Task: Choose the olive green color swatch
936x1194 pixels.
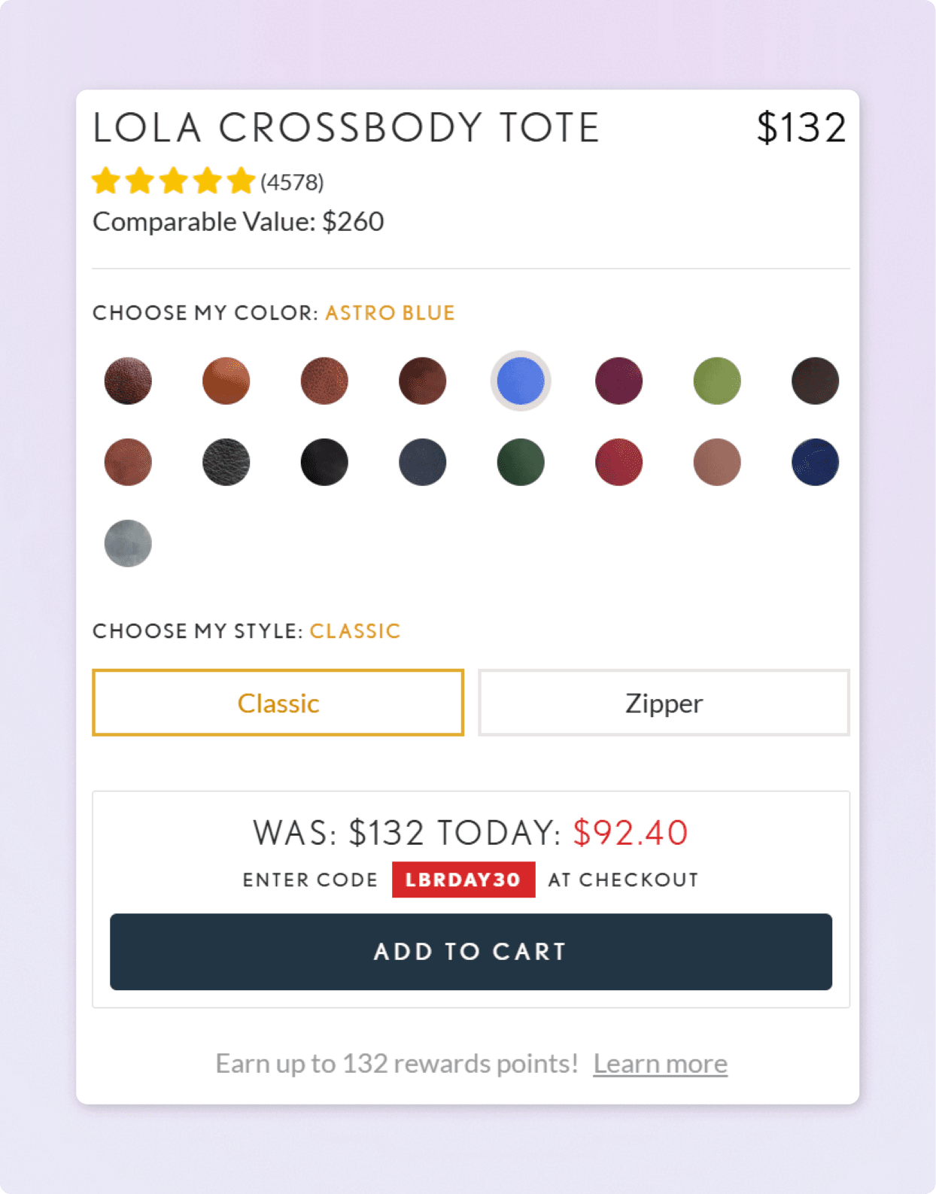Action: coord(717,381)
